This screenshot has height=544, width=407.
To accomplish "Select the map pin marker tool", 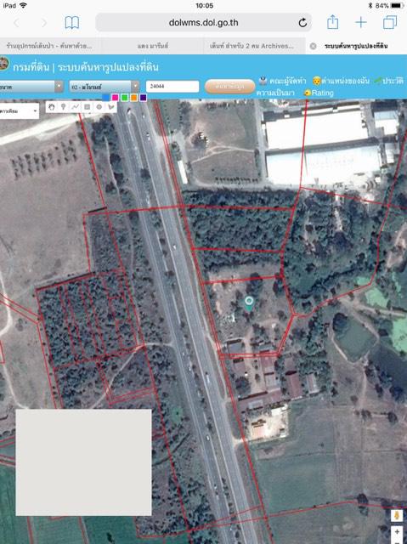I will (x=64, y=107).
